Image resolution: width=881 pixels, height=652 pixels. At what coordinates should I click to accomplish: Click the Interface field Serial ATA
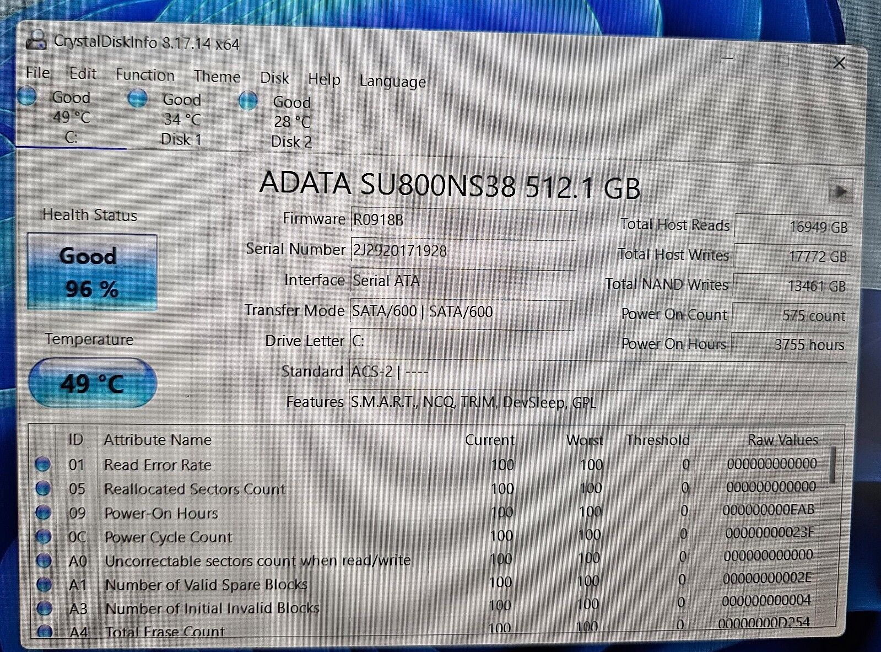tap(462, 281)
